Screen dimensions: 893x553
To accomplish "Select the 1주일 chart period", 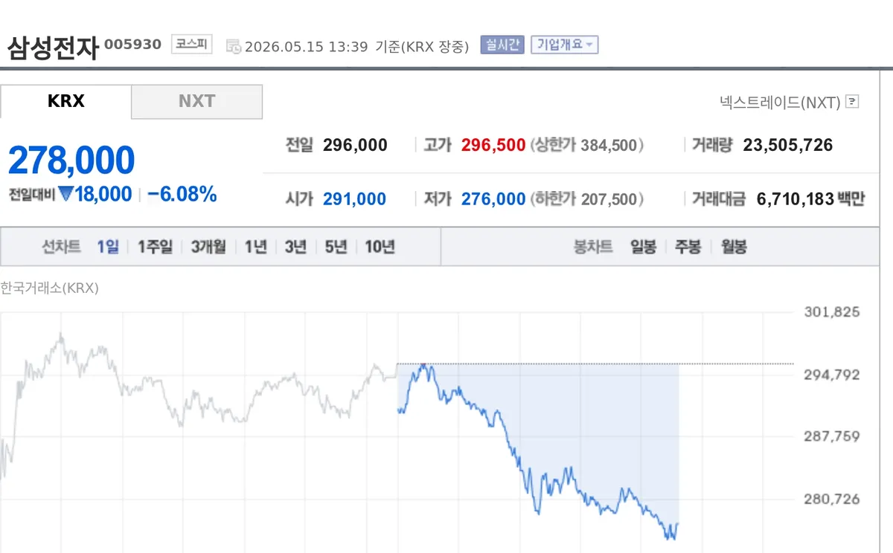I will [x=155, y=247].
